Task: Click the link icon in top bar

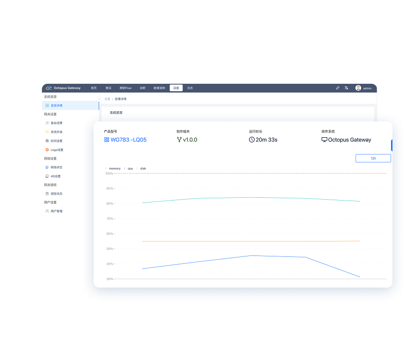Action: 338,88
